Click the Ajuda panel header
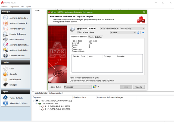 click(x=15, y=92)
